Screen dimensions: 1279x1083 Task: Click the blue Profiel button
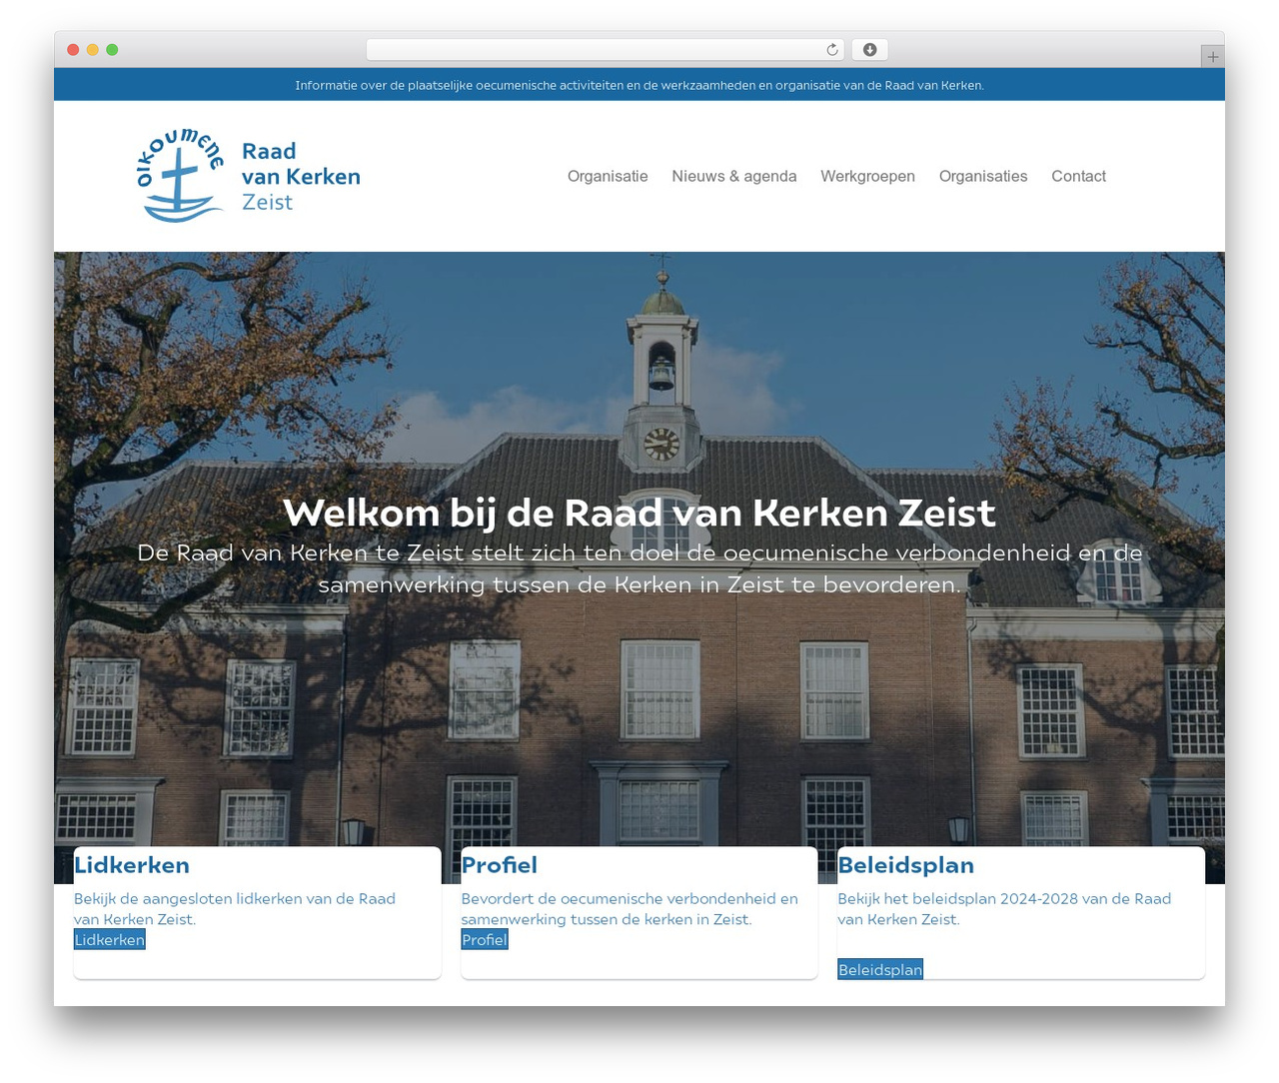click(485, 939)
